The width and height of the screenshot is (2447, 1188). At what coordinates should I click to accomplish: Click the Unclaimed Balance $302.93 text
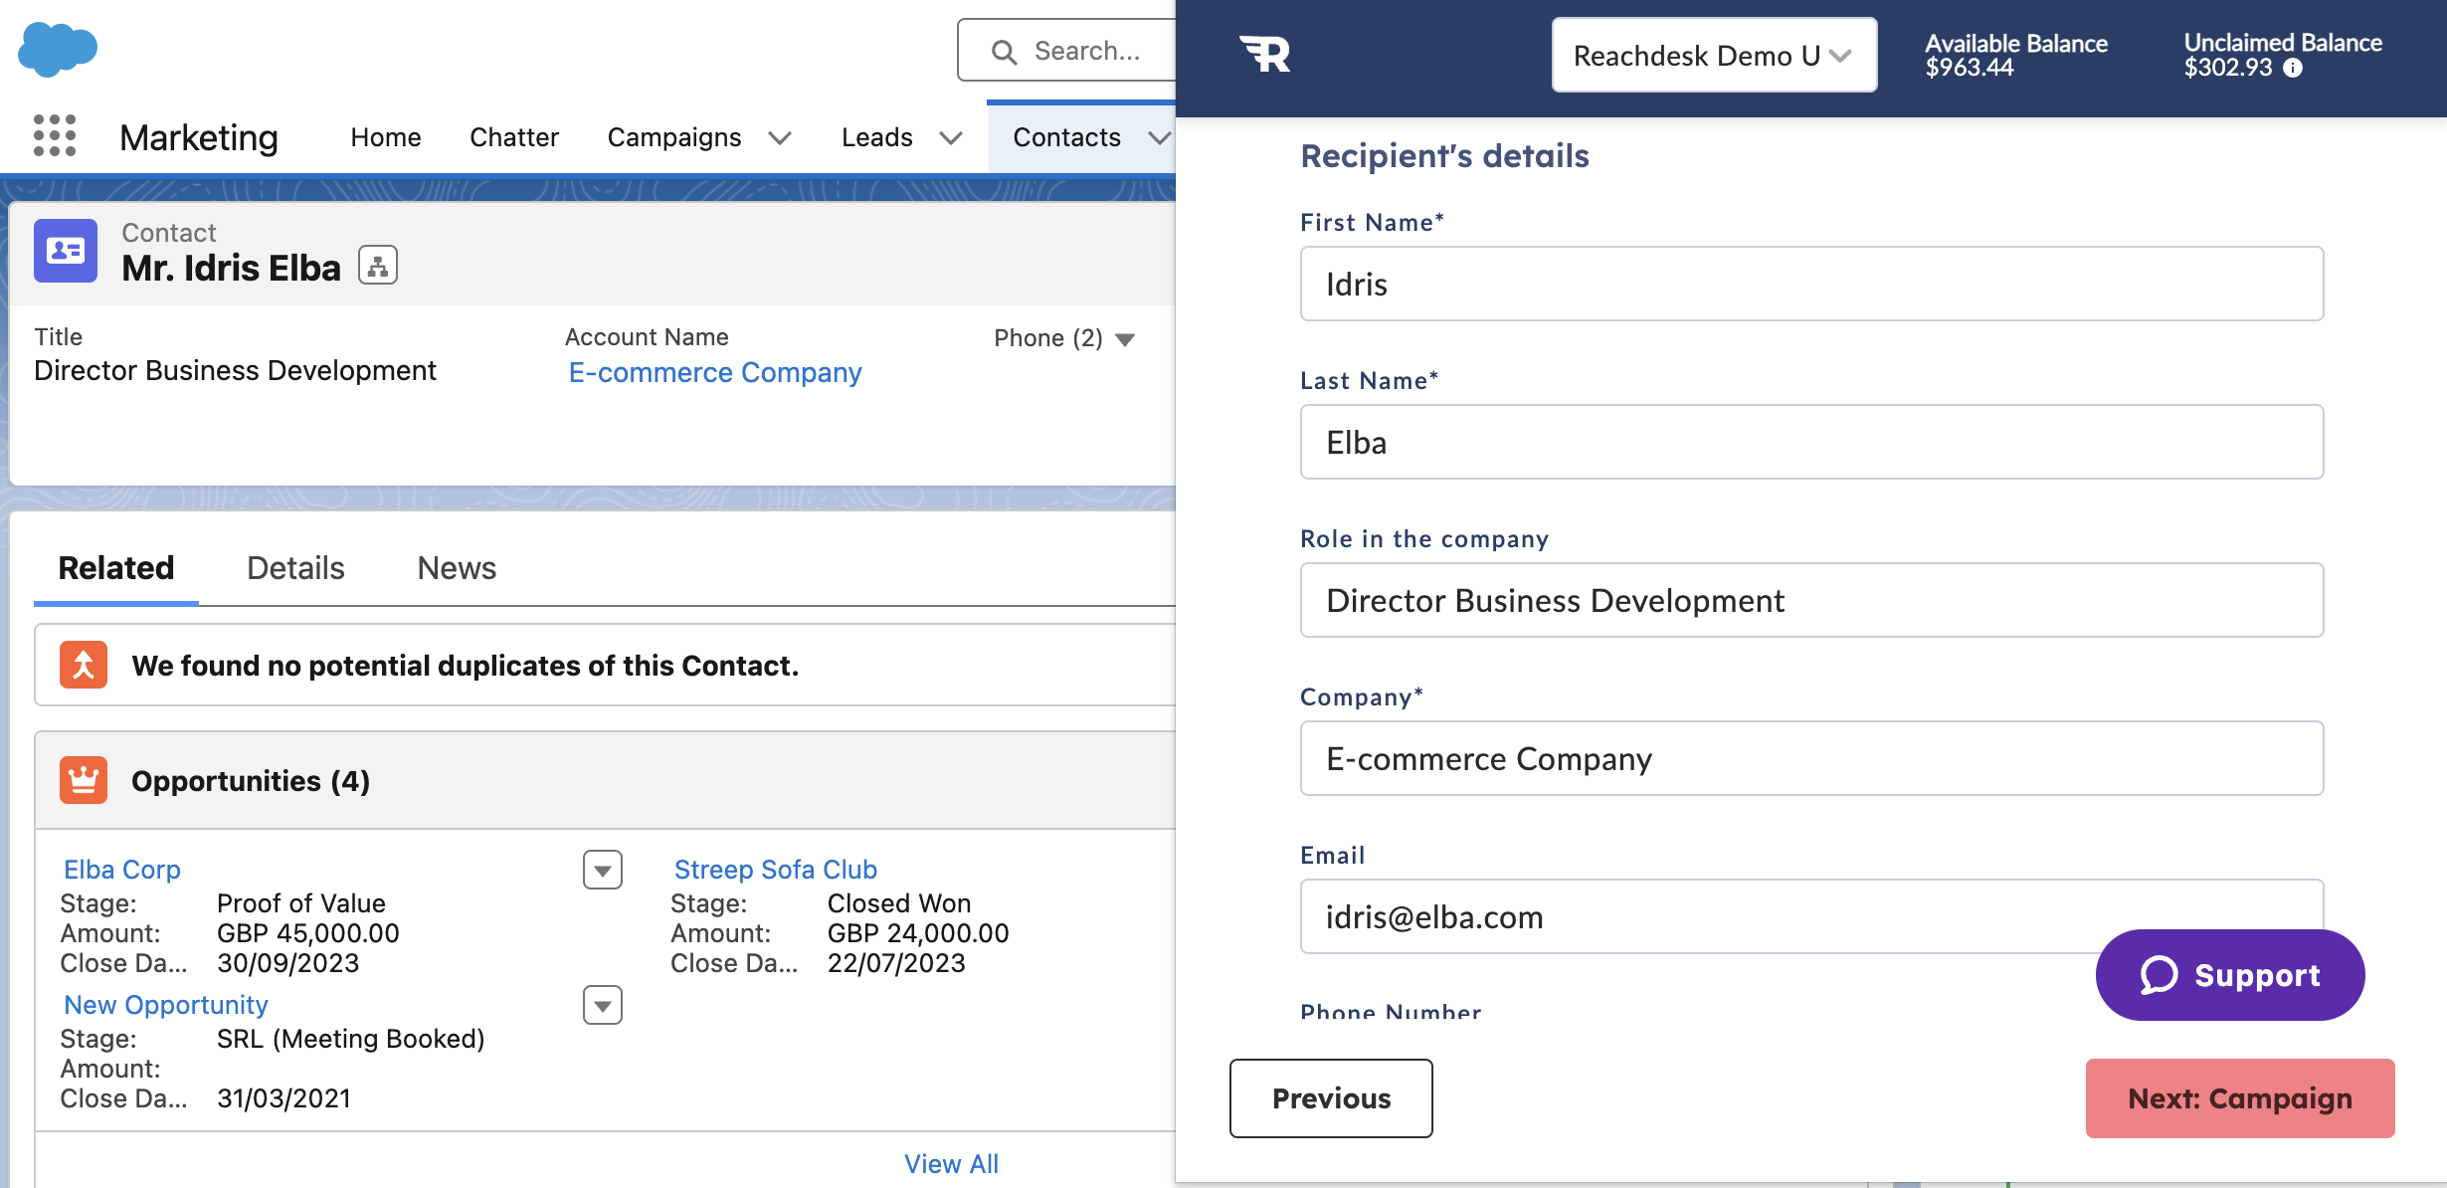(x=2282, y=55)
